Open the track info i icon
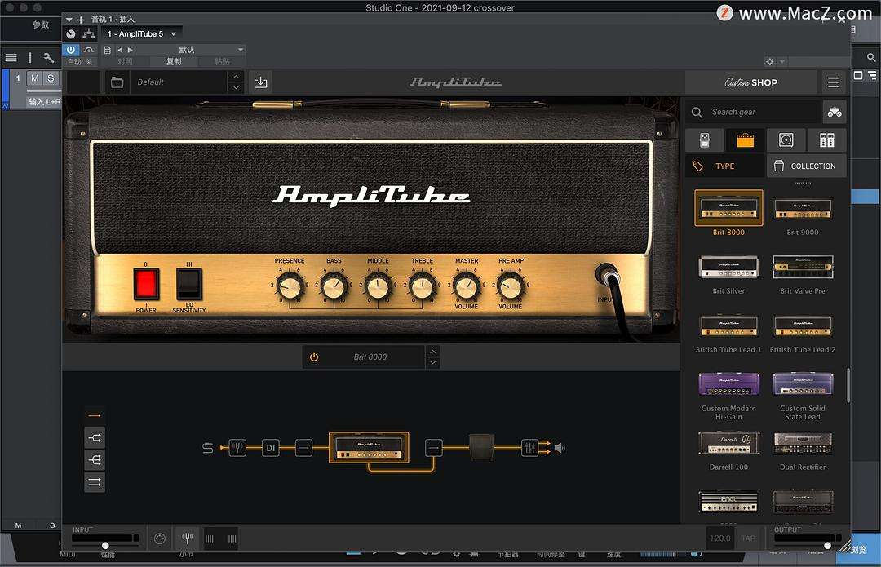The height and width of the screenshot is (567, 881). pos(30,57)
